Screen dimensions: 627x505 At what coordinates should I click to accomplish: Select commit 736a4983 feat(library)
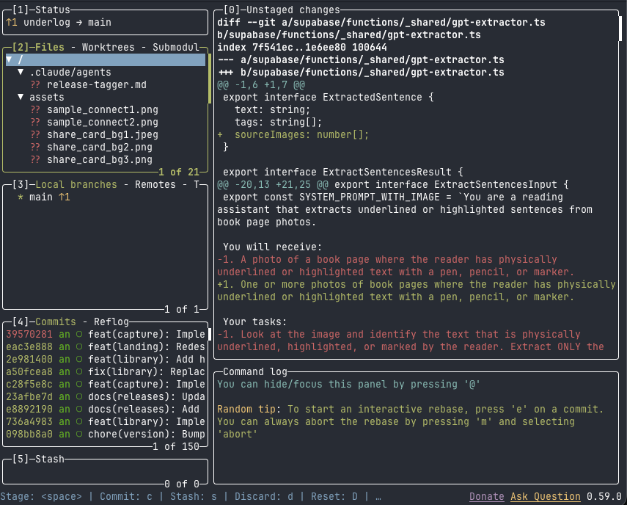[x=105, y=422]
